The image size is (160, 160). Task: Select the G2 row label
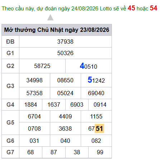(10, 66)
